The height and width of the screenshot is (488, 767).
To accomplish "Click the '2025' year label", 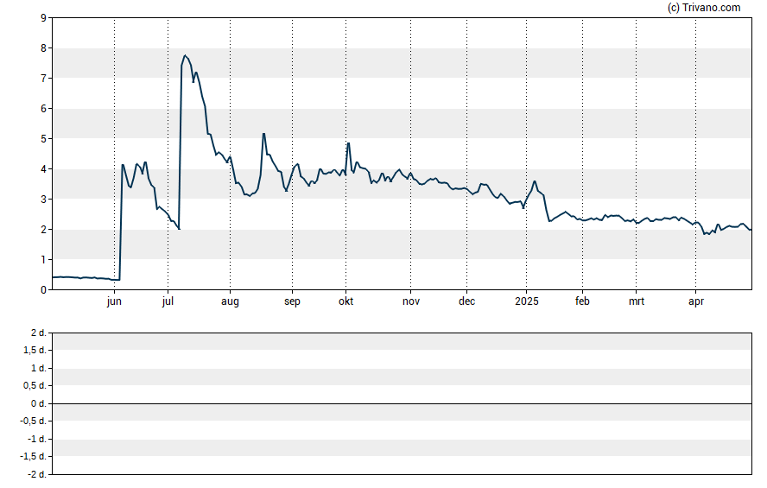I will [x=526, y=301].
